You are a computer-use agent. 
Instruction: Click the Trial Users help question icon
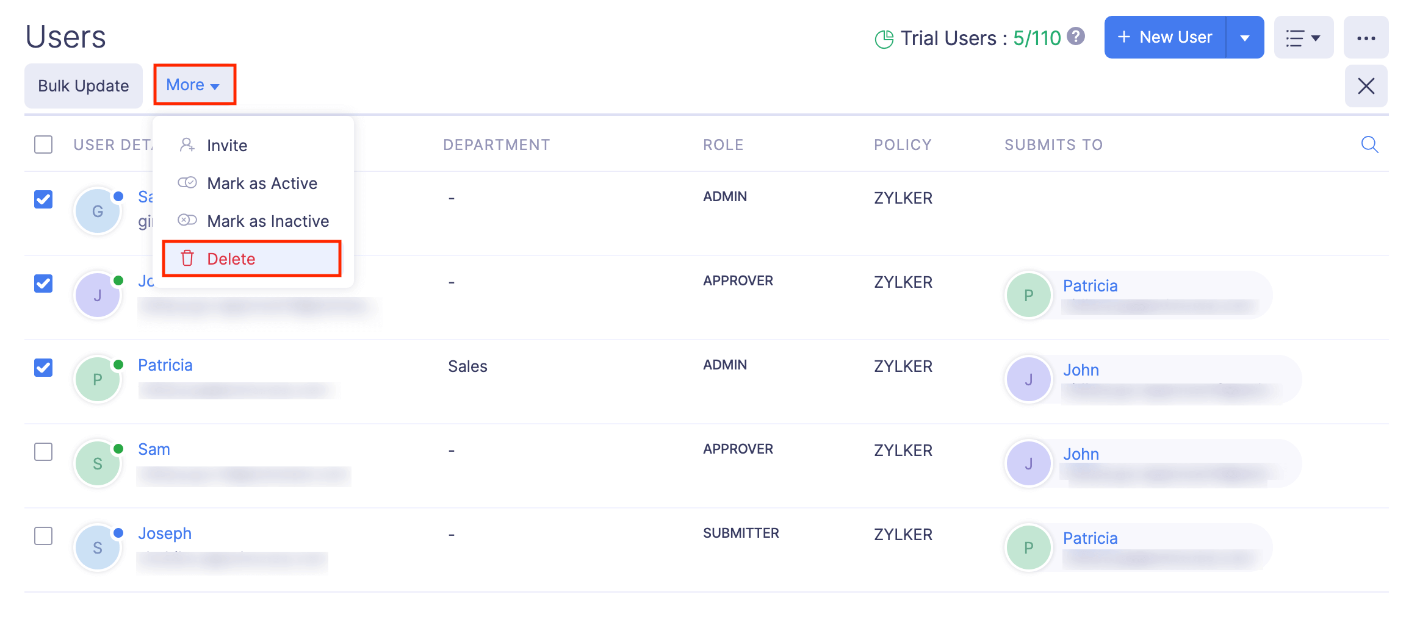click(x=1076, y=37)
